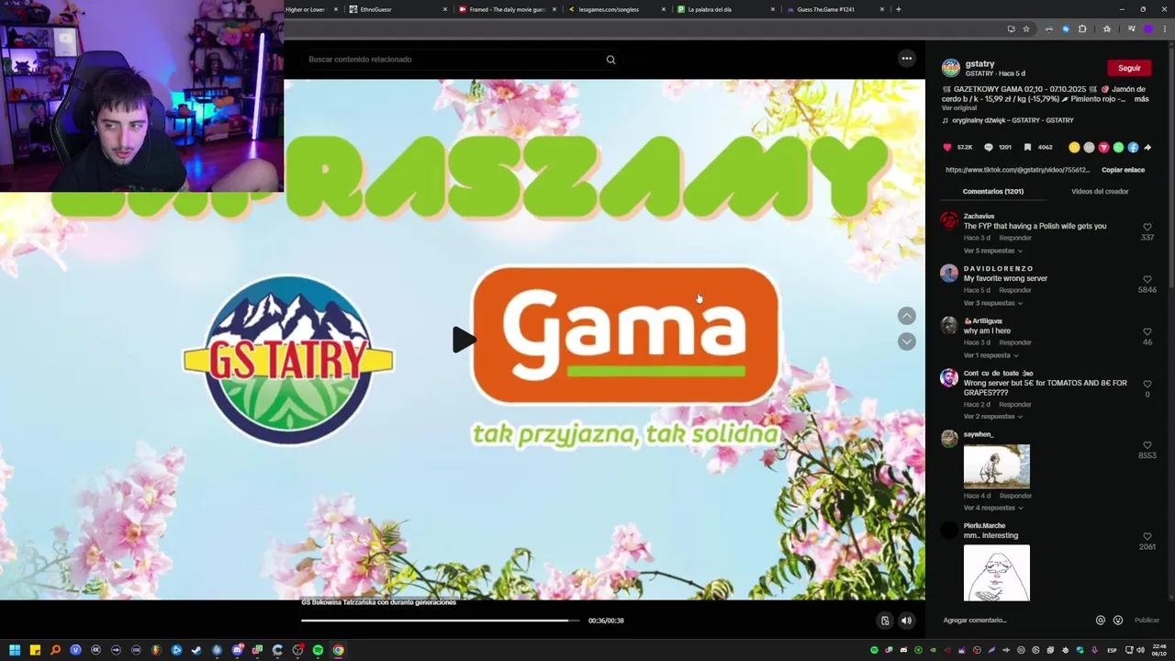Viewport: 1175px width, 661px height.
Task: Like the video with heart icon
Action: 947,147
